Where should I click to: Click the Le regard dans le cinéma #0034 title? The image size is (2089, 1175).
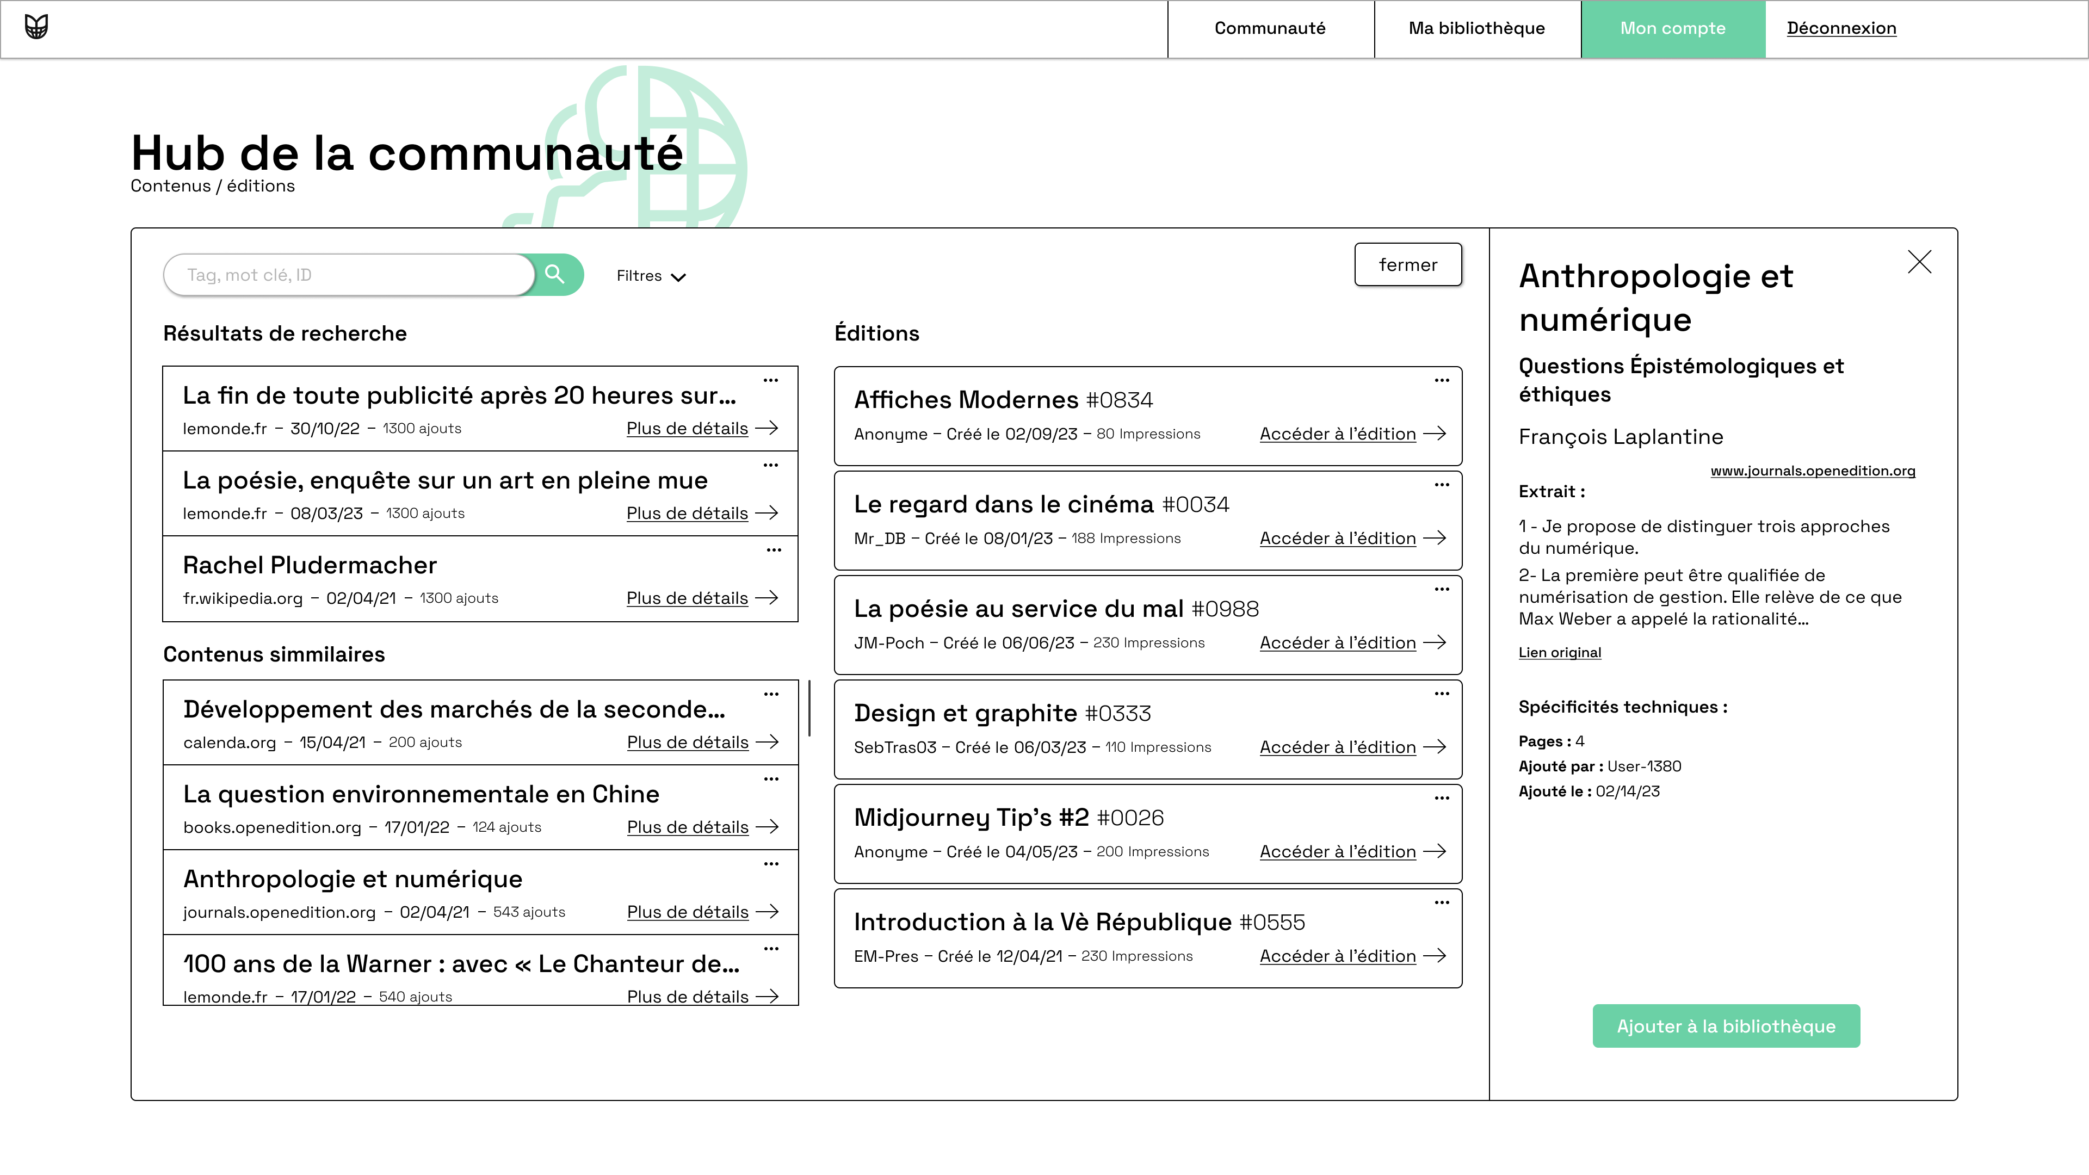1041,504
